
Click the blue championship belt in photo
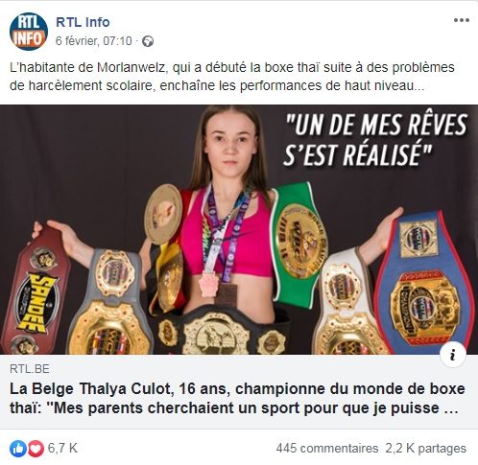(x=424, y=280)
